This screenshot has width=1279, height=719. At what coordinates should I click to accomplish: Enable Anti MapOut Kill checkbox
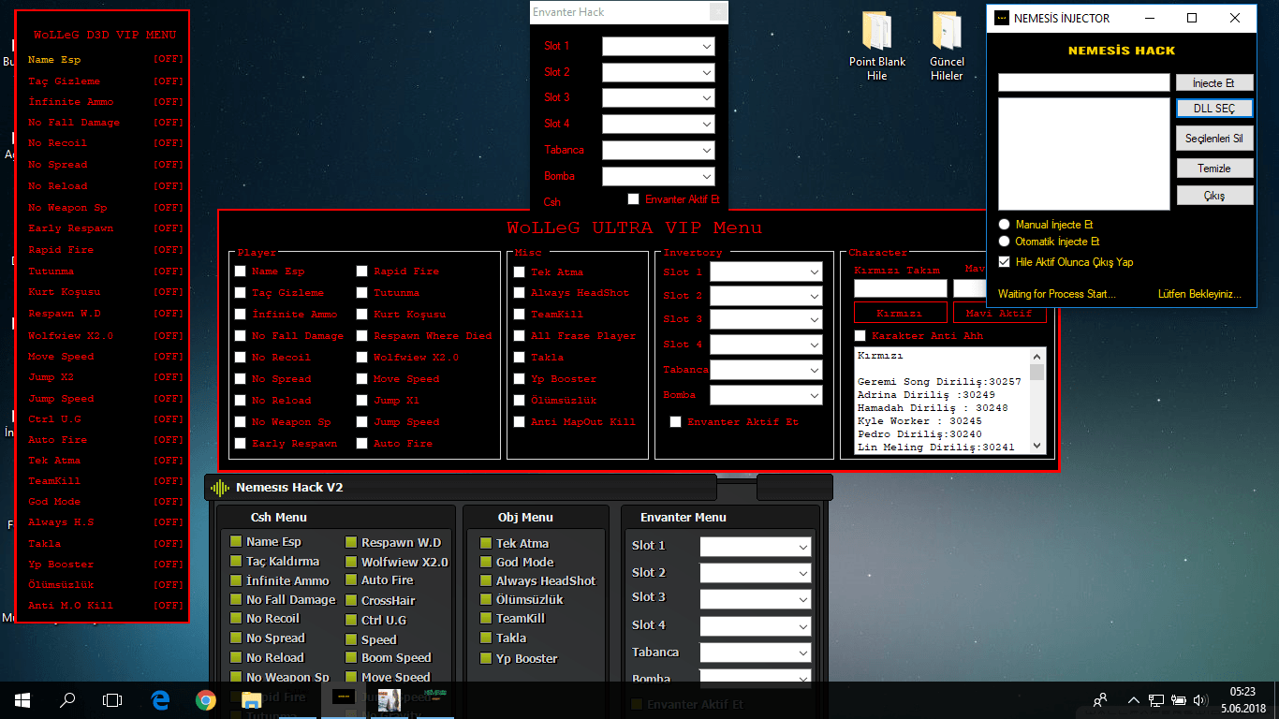tap(520, 422)
